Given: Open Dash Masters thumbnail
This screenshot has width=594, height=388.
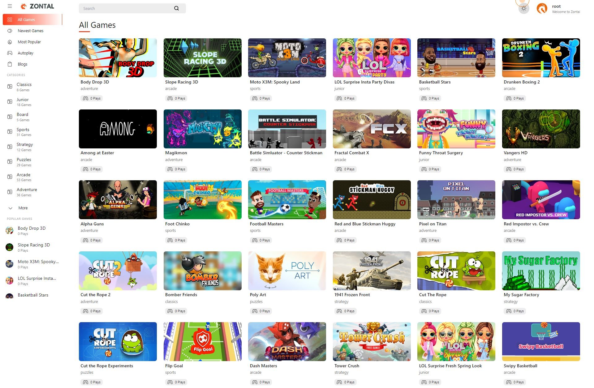Looking at the screenshot, I should point(287,342).
